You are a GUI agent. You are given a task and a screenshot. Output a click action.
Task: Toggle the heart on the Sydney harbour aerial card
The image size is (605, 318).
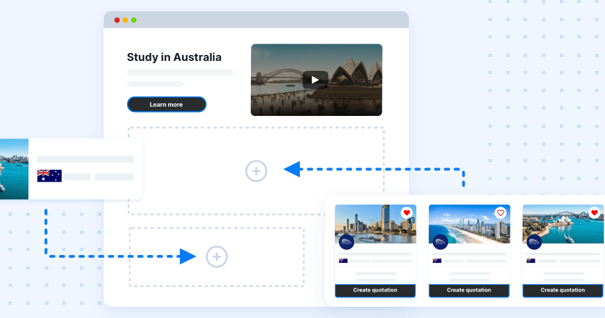click(x=594, y=213)
